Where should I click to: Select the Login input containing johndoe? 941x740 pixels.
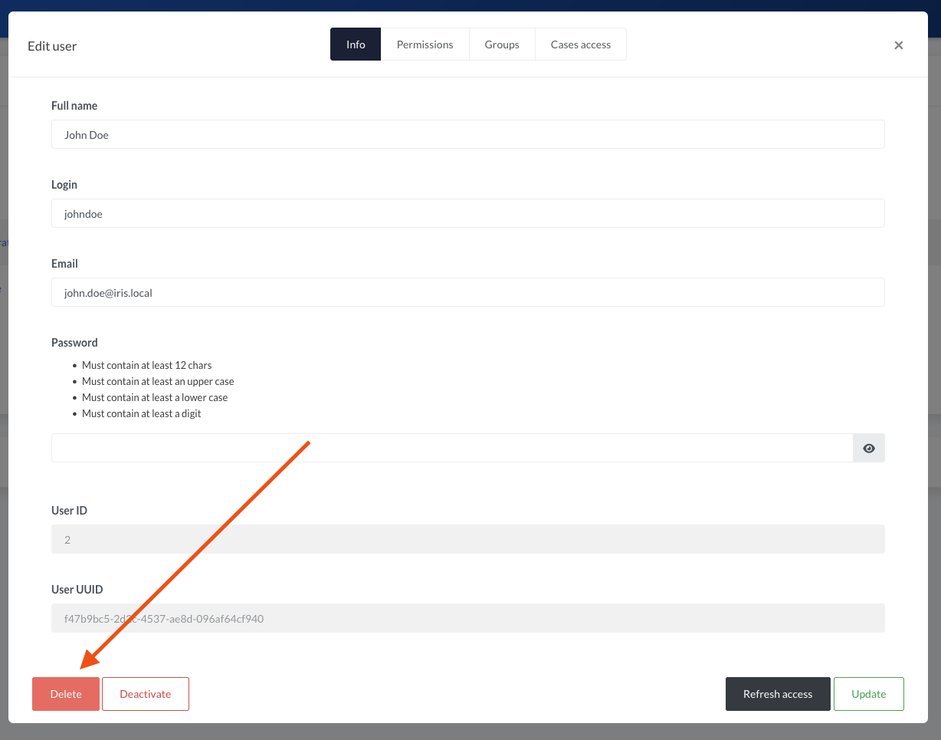[467, 213]
